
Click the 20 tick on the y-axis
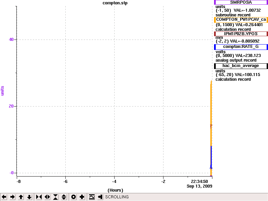[11, 106]
